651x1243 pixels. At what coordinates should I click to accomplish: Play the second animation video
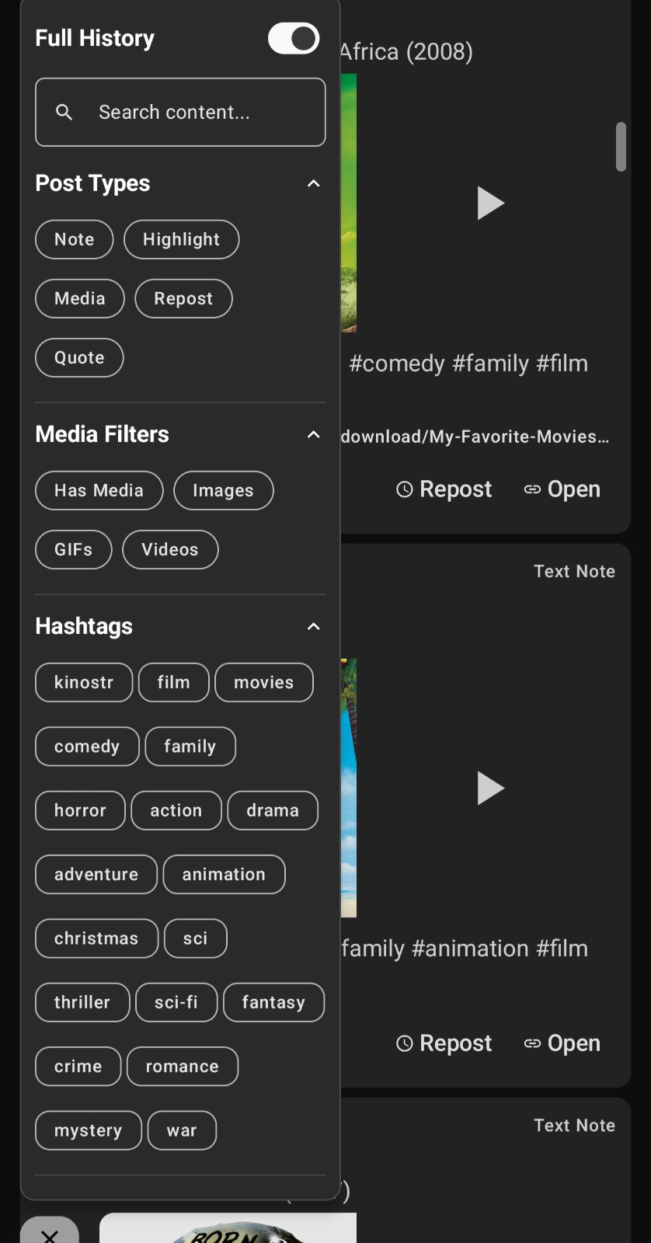pyautogui.click(x=490, y=789)
